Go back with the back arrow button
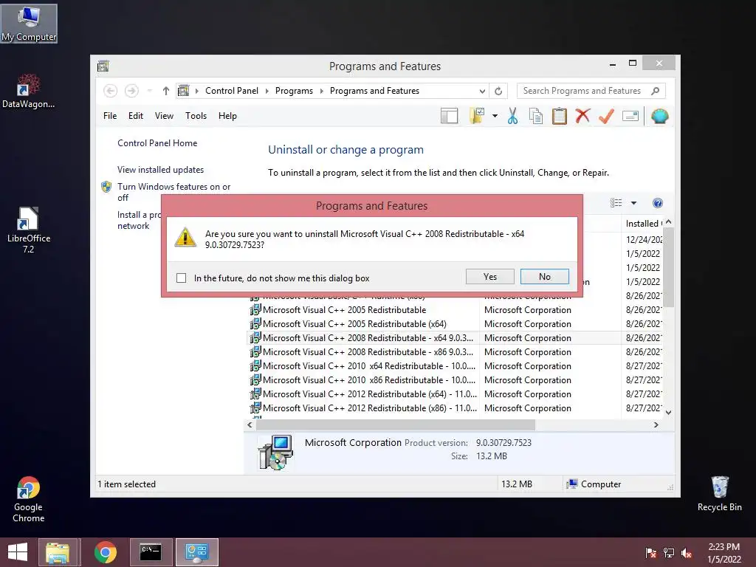 tap(111, 91)
